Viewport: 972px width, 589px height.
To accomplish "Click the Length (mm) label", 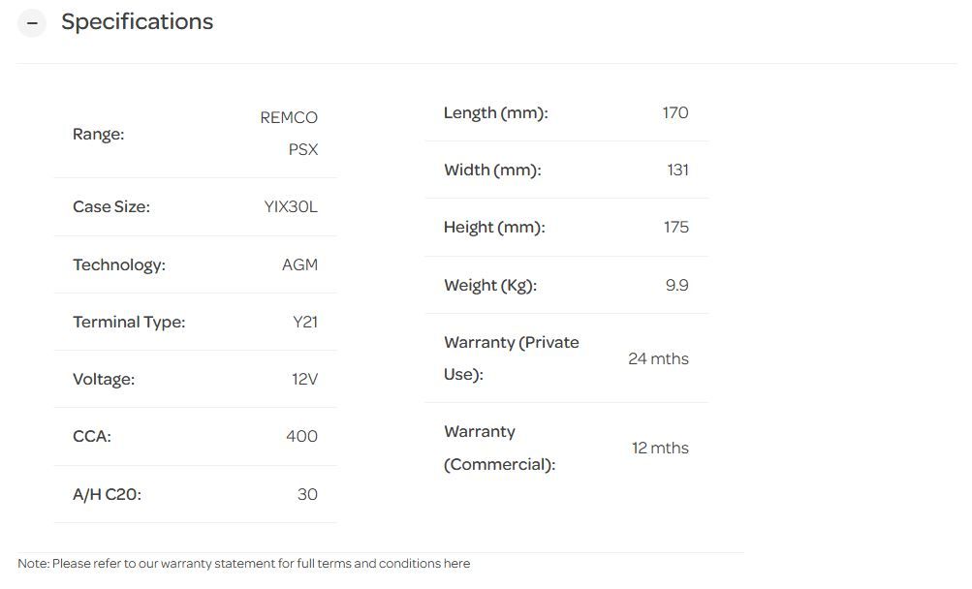I will click(x=495, y=112).
